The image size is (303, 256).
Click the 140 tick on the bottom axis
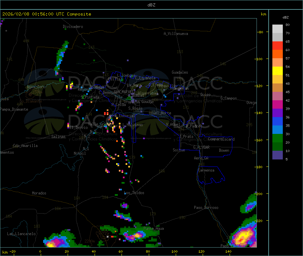(x=228, y=251)
